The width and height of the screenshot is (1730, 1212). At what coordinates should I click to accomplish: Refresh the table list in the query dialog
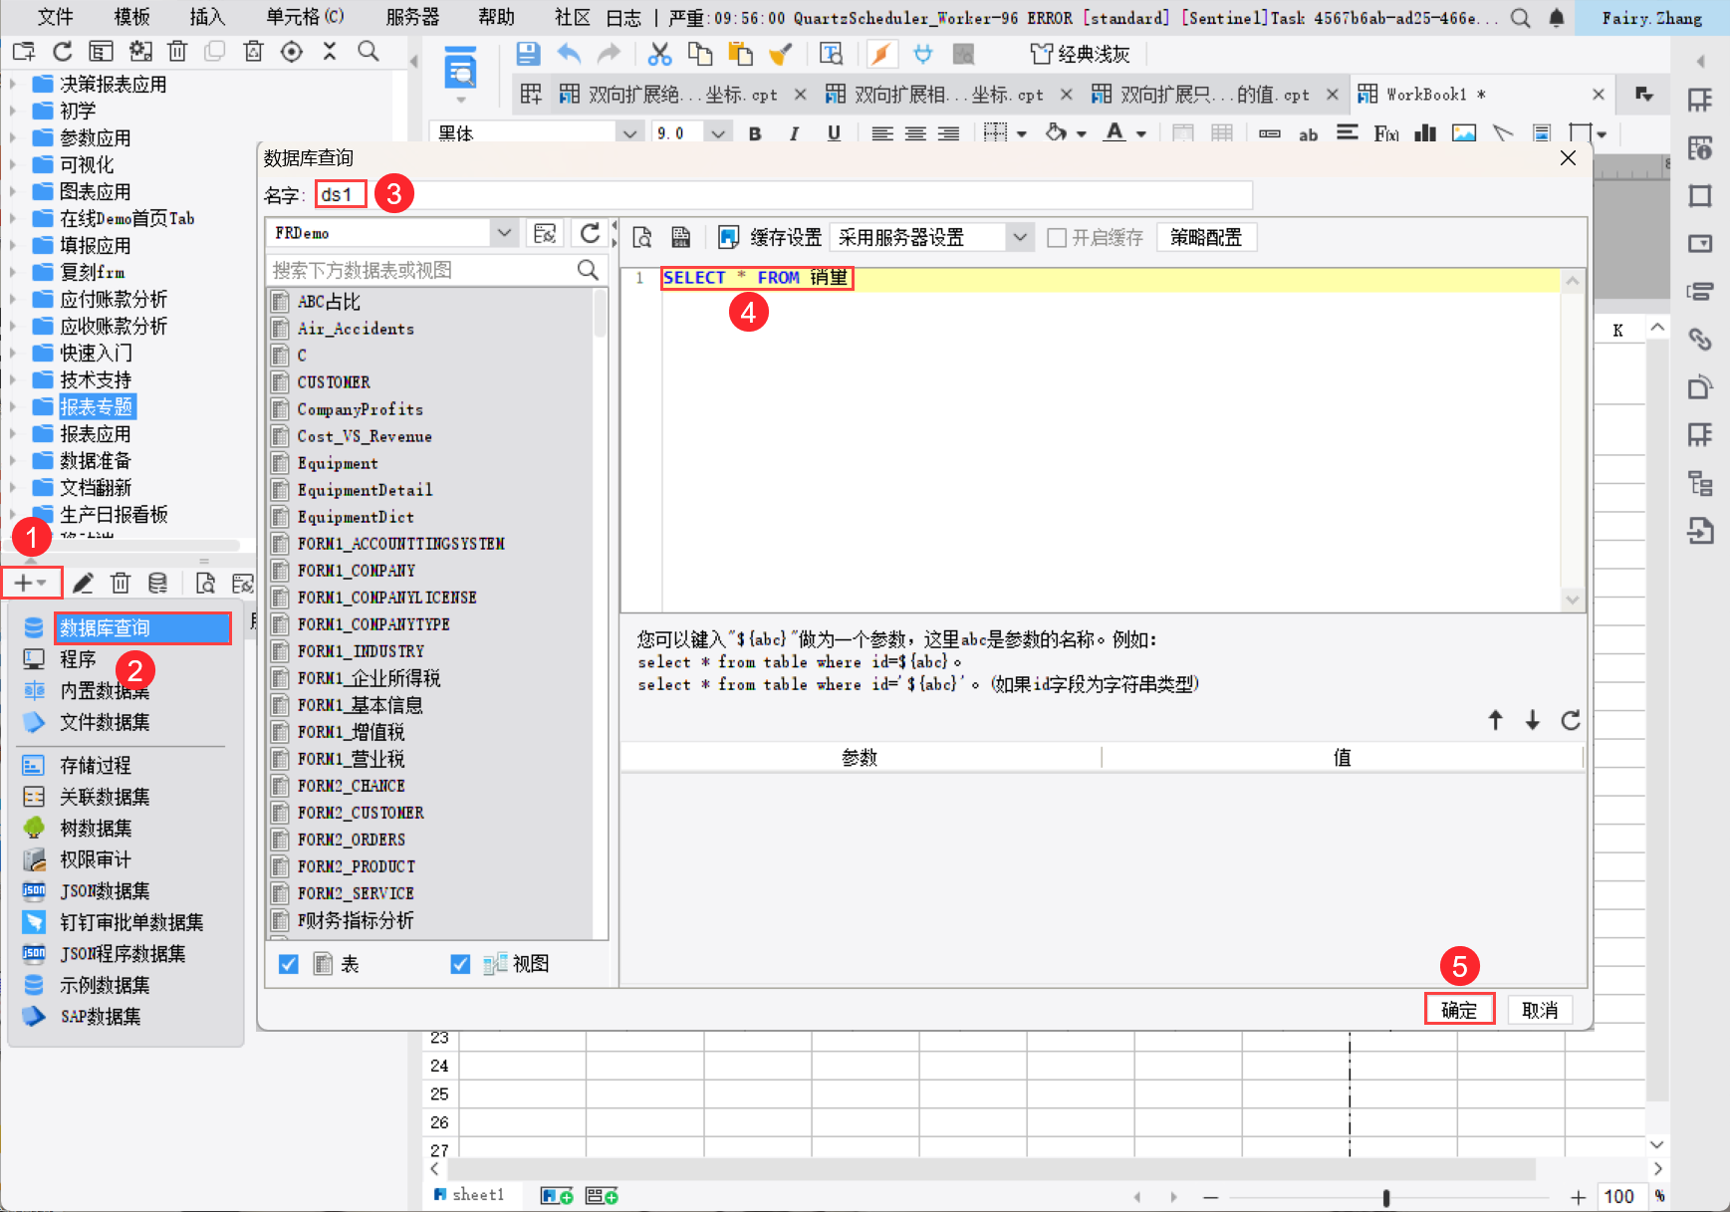[591, 233]
